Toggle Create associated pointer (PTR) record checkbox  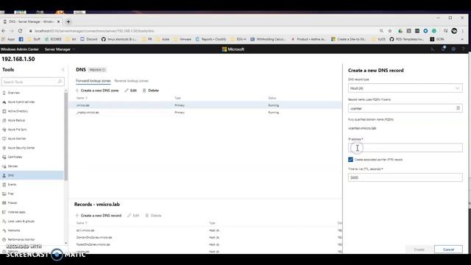pos(350,160)
